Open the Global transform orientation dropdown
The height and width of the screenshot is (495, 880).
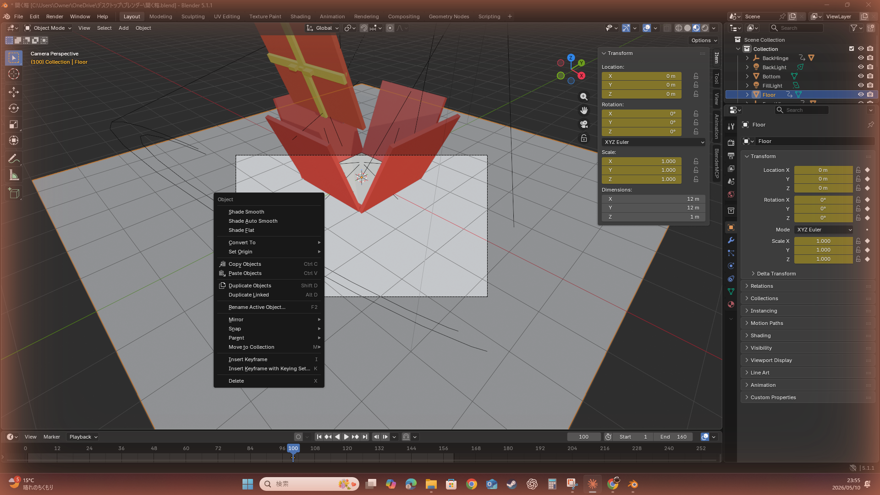point(323,28)
